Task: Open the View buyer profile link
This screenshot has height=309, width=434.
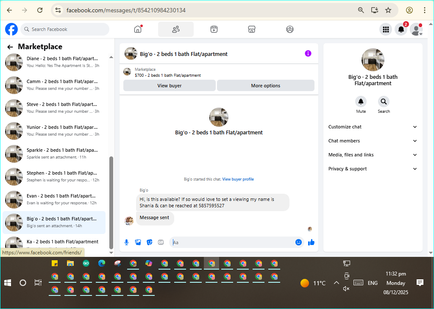Action: 238,179
